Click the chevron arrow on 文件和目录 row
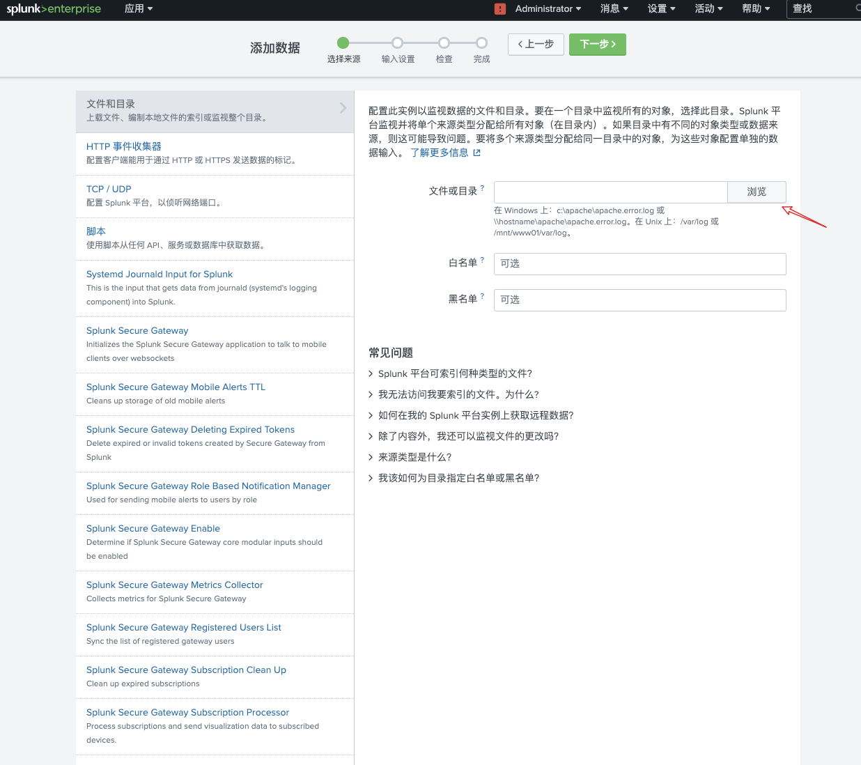The width and height of the screenshot is (861, 765). click(343, 108)
